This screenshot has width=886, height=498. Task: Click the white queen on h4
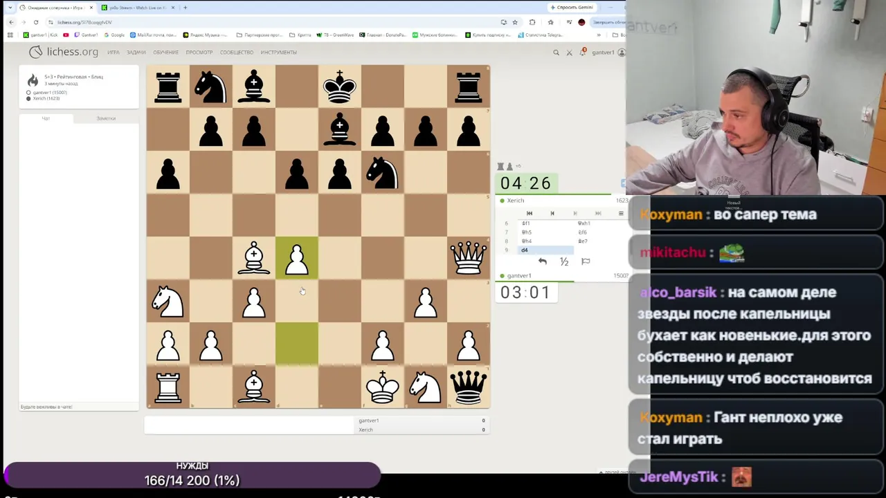(x=469, y=258)
